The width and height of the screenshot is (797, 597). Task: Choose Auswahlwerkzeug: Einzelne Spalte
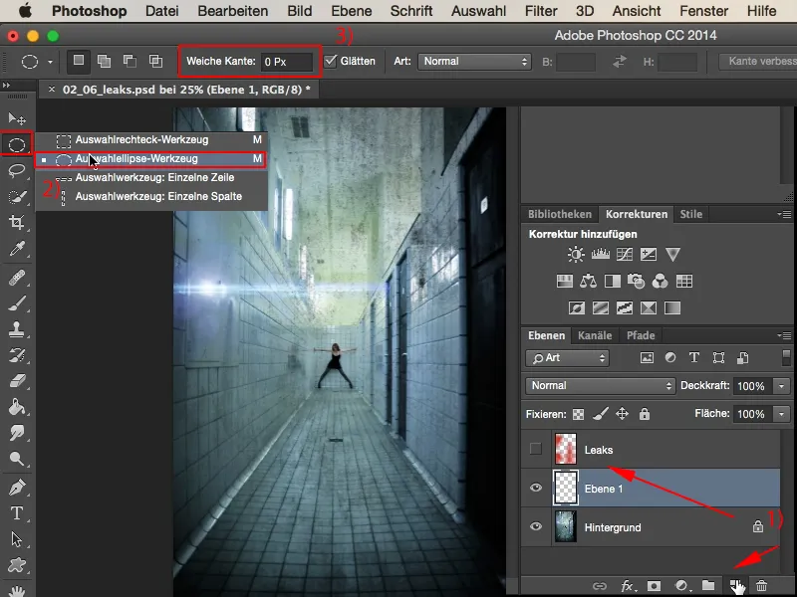151,196
